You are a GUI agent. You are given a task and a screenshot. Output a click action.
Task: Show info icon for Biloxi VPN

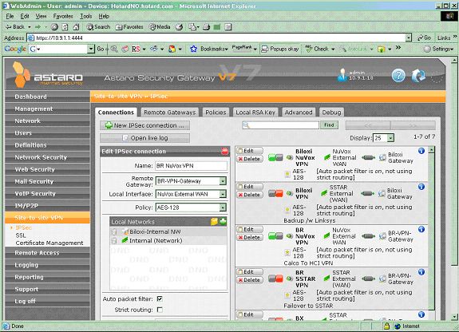point(421,187)
